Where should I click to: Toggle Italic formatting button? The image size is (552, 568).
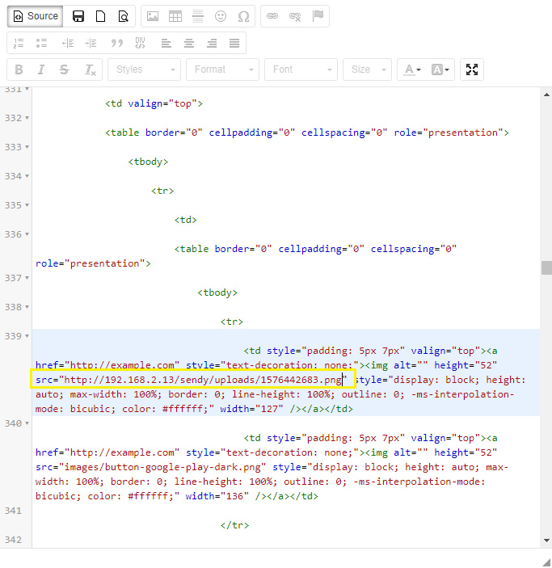[x=41, y=69]
